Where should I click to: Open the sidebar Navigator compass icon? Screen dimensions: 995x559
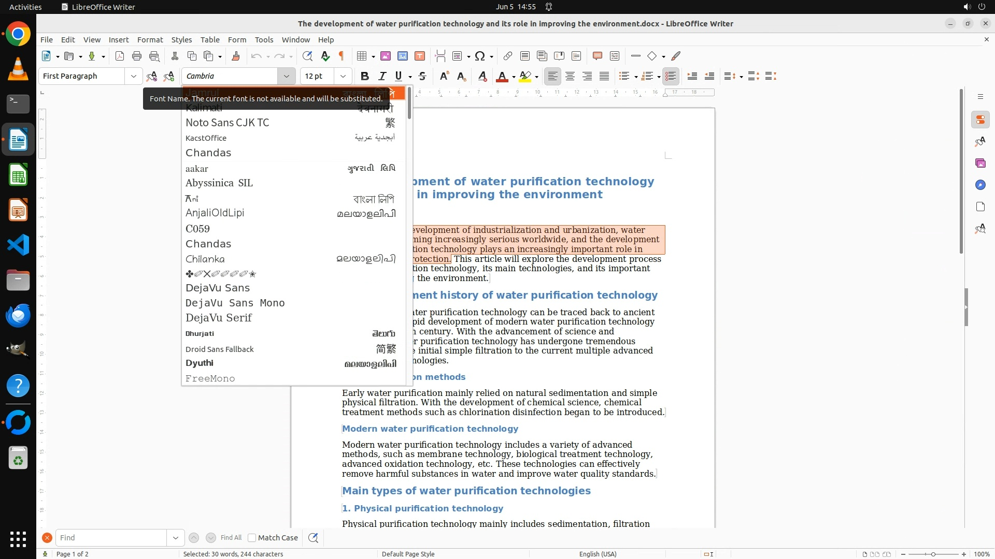(x=980, y=185)
